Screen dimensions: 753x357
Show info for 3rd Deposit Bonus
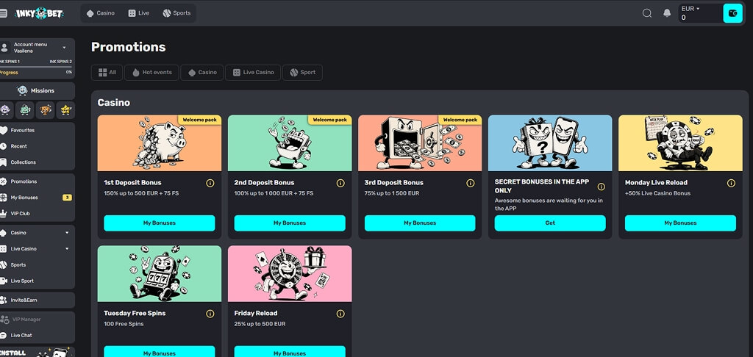coord(471,183)
